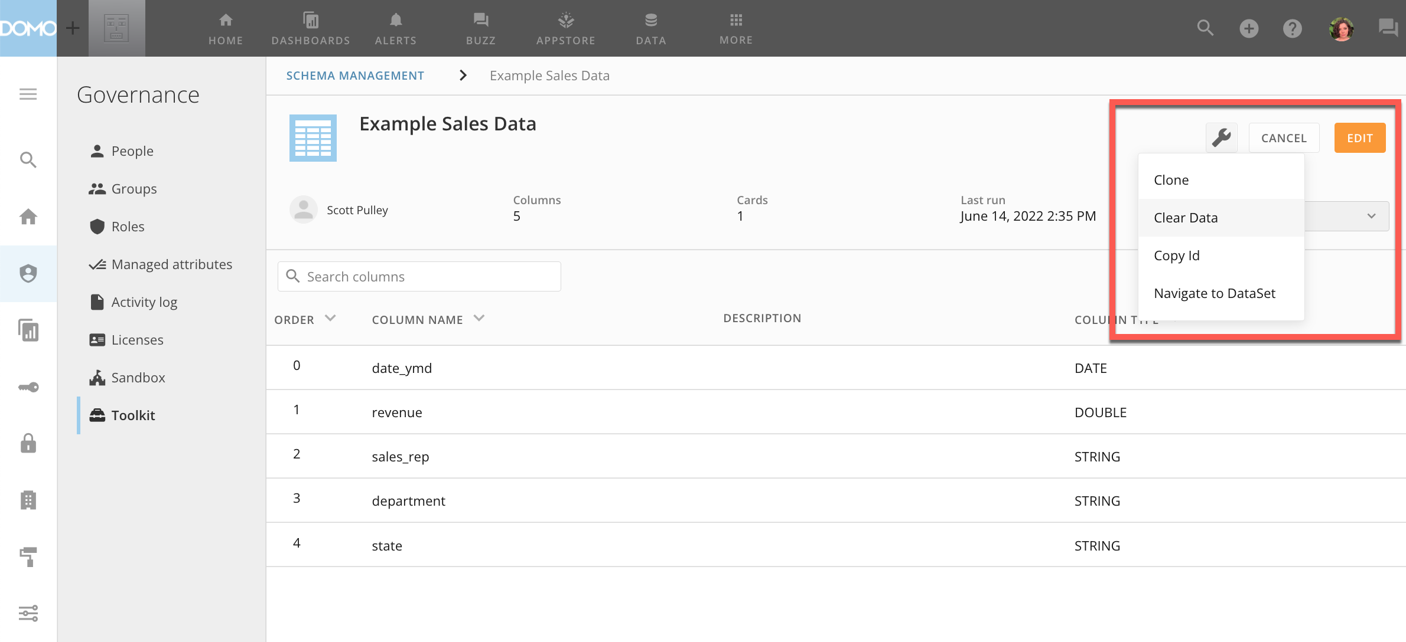Click the help question mark icon

1292,28
